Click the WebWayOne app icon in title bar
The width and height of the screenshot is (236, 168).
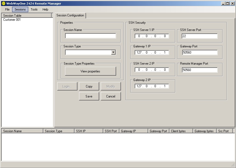[3, 3]
